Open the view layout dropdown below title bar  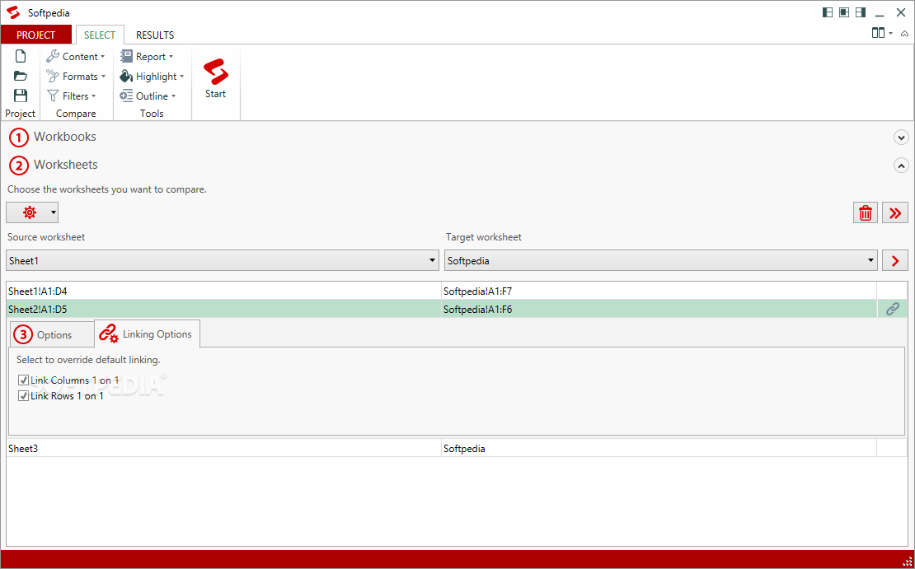point(882,33)
